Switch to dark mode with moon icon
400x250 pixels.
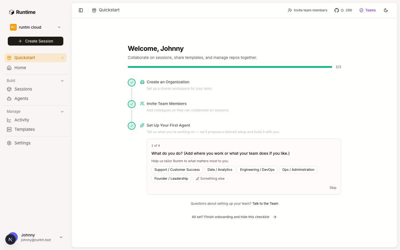386,10
